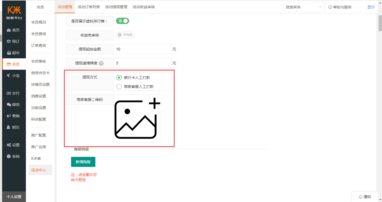The width and height of the screenshot is (382, 202).
Task: Click the 会员 header in submenu panel
Action: 40,7
